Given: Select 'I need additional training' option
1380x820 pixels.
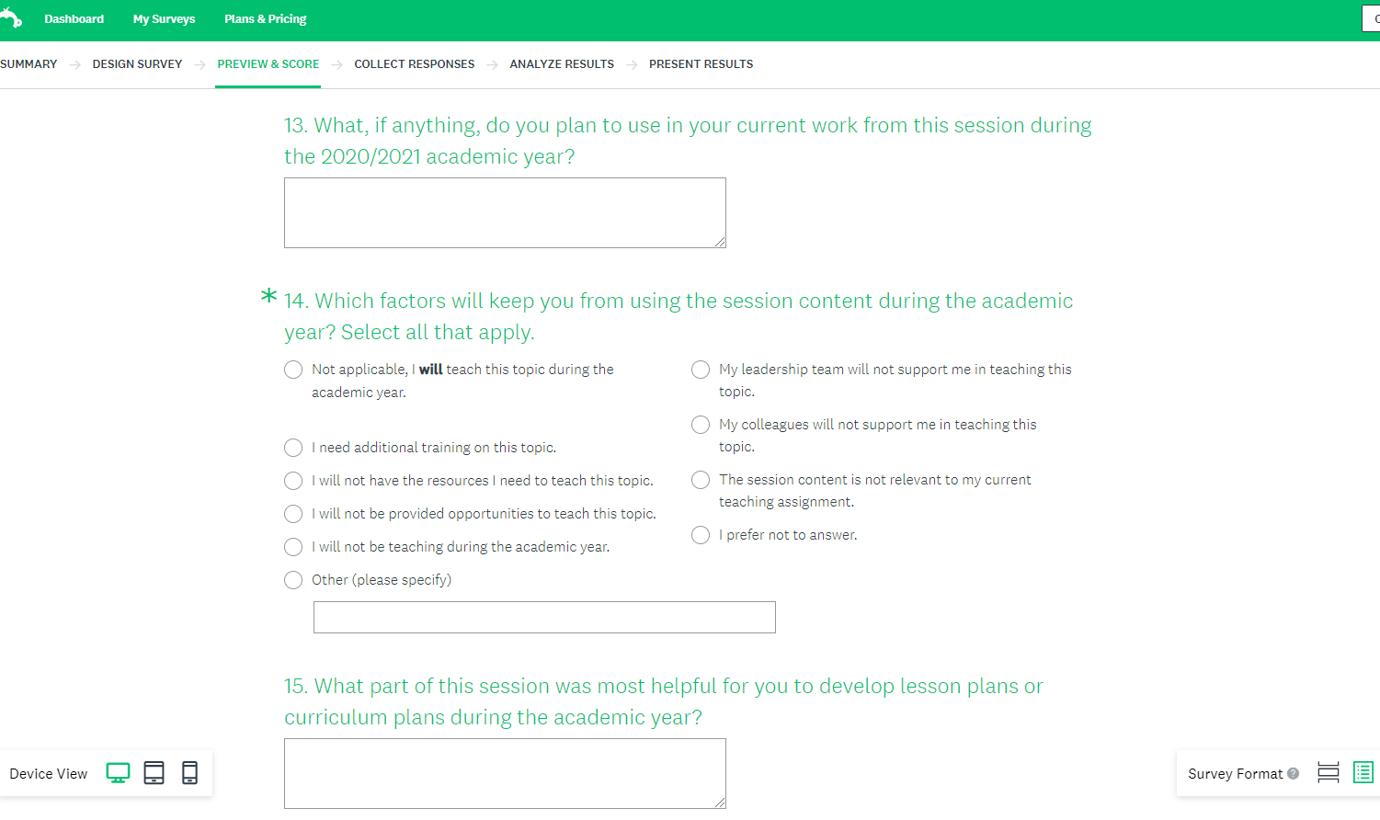Looking at the screenshot, I should tap(293, 448).
